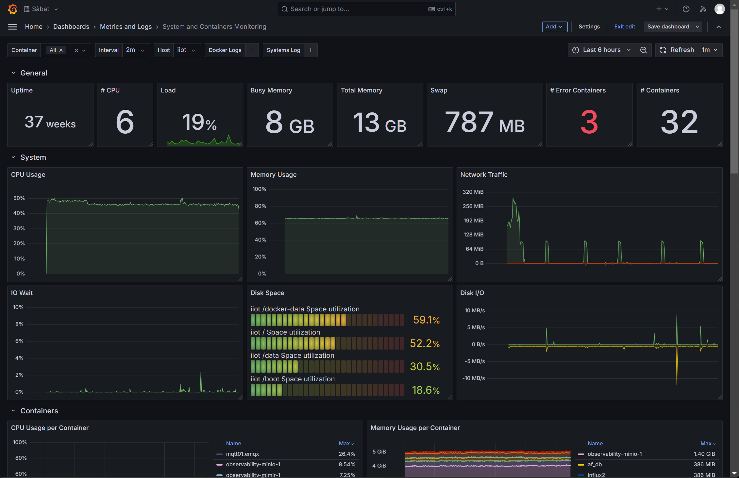Viewport: 739px width, 478px height.
Task: Open the Metrics and Logs breadcrumb
Action: [126, 27]
